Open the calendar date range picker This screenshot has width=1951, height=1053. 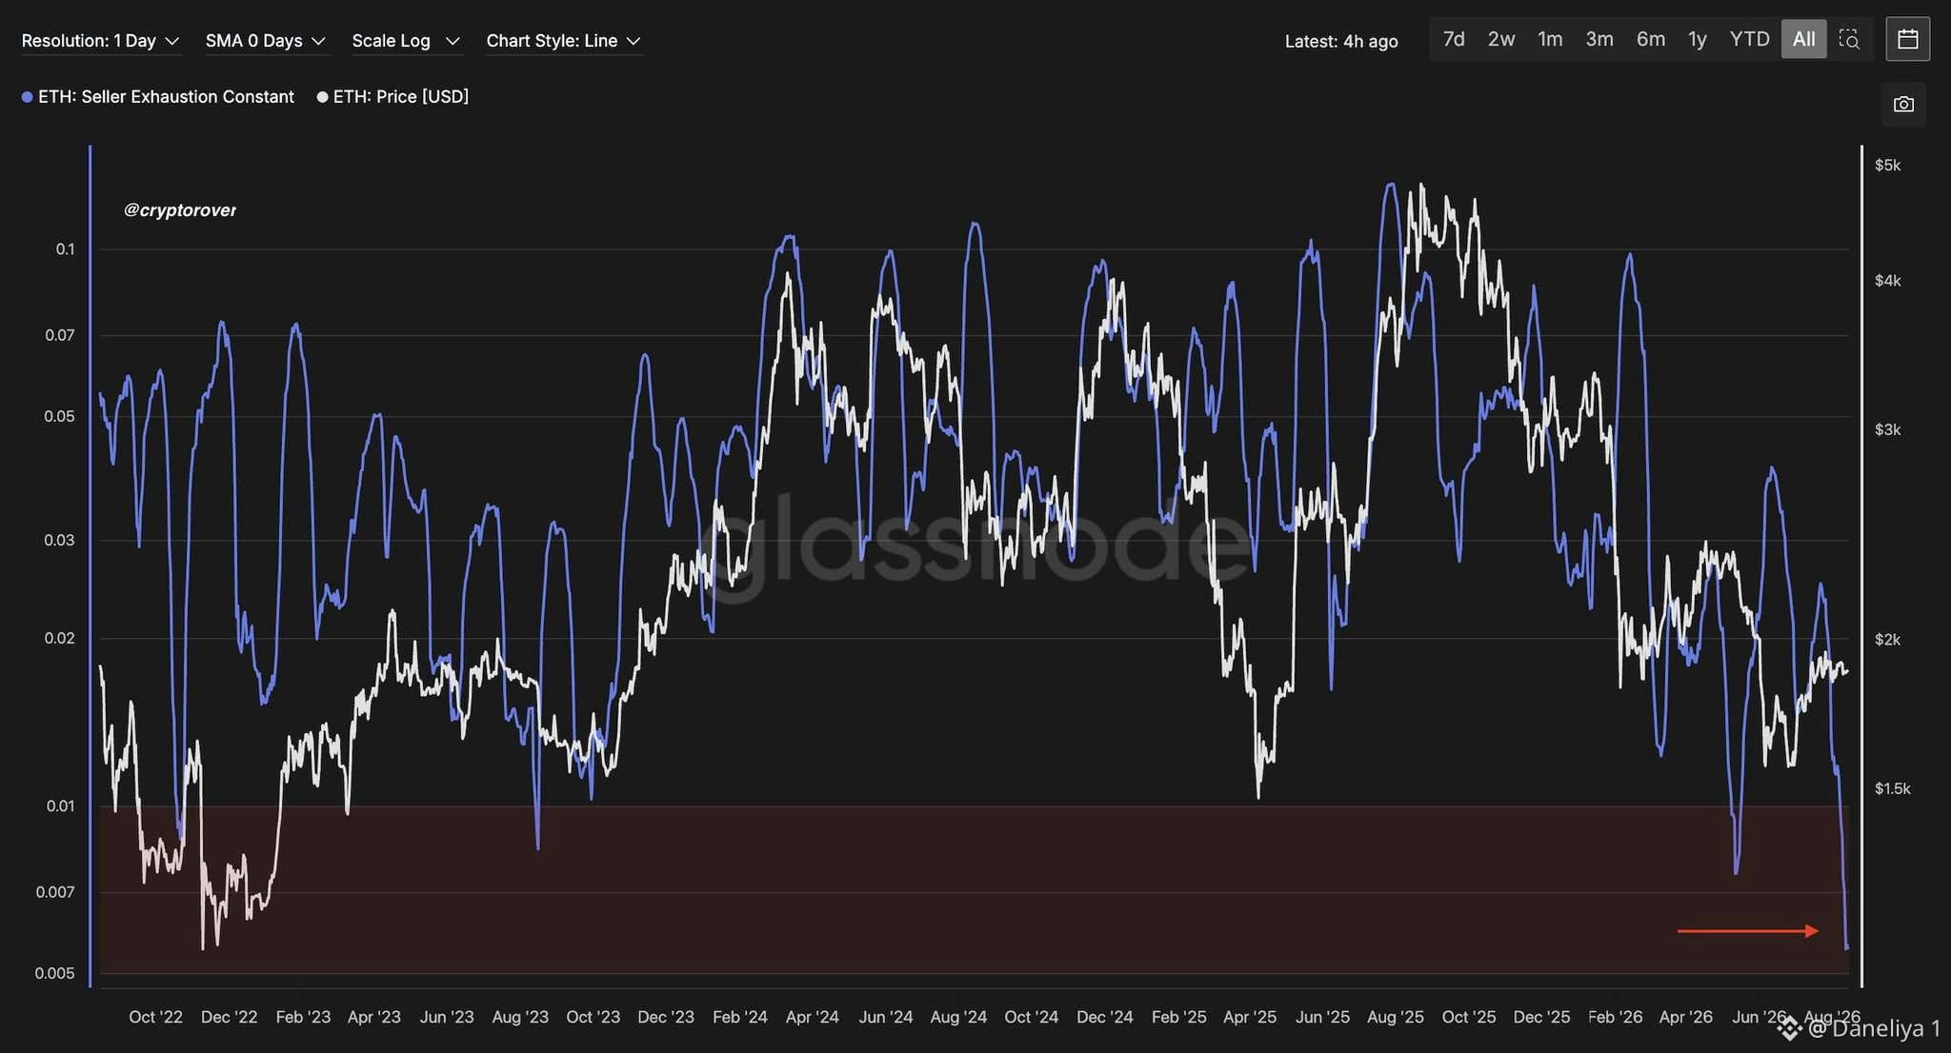[x=1907, y=39]
